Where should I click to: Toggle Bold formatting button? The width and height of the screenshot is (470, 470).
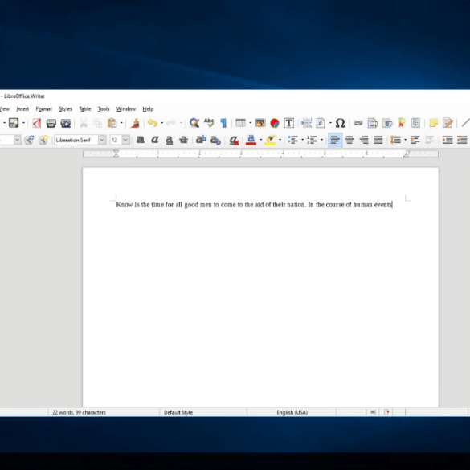tap(141, 140)
